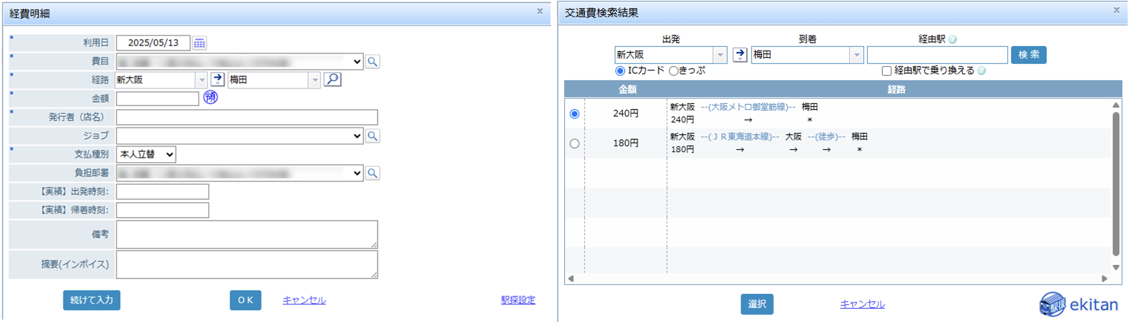The image size is (1128, 322).
Task: Open the 駅探設定 link
Action: pos(518,300)
